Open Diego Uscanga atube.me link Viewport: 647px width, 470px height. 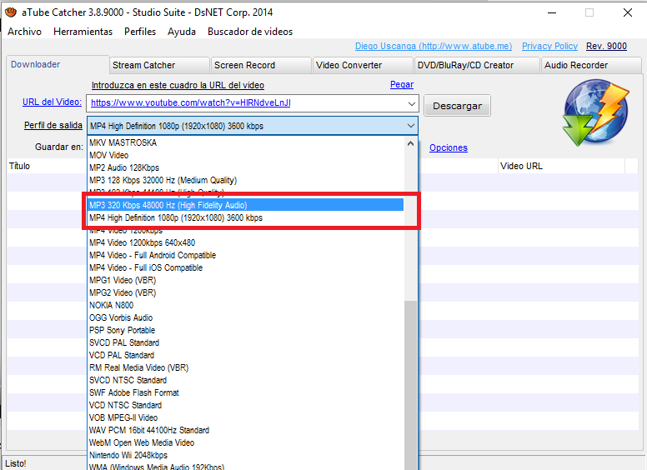click(434, 46)
